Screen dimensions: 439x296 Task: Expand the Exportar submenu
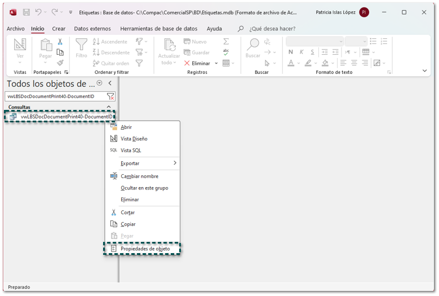point(174,164)
